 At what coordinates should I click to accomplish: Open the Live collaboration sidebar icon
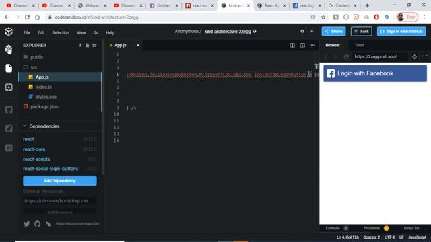(9, 148)
